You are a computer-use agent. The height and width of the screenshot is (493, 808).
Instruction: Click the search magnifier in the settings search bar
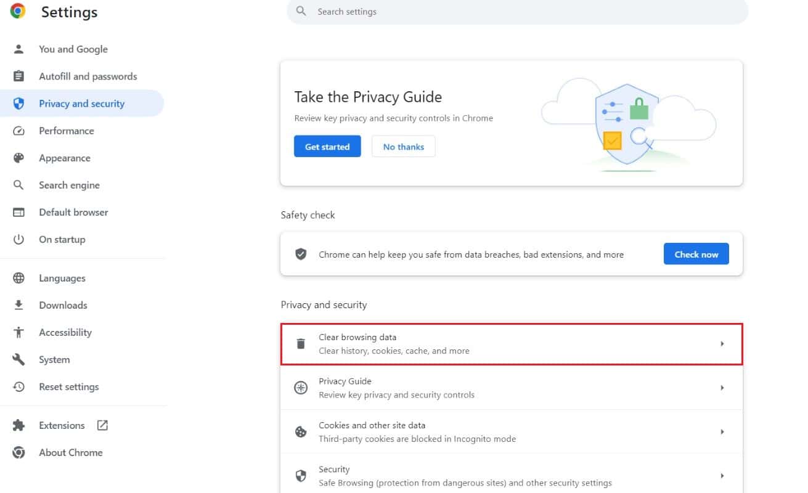pos(301,11)
